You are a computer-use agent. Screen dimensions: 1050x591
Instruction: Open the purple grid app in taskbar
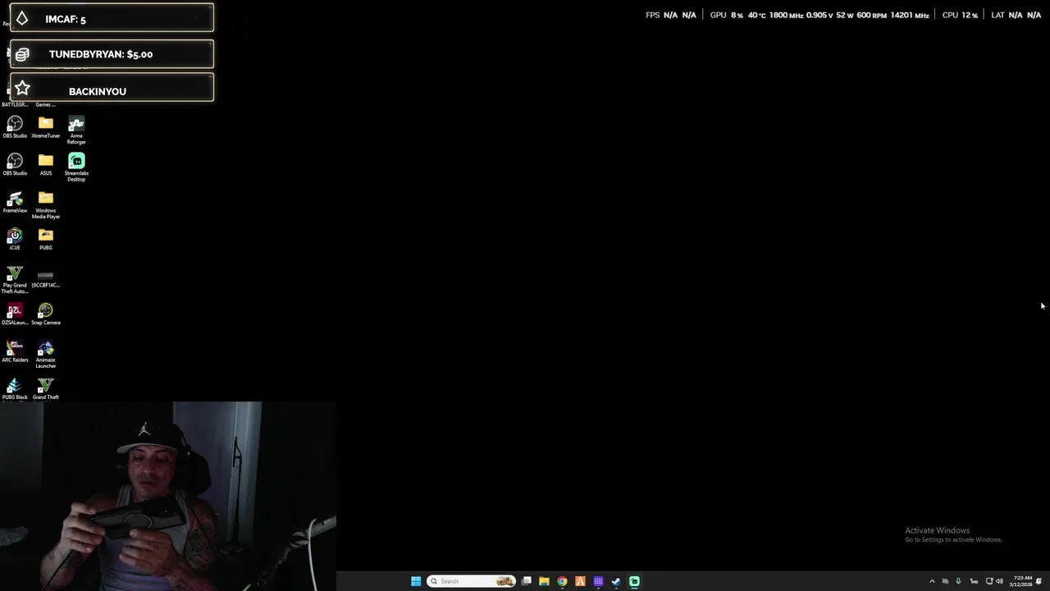[598, 581]
